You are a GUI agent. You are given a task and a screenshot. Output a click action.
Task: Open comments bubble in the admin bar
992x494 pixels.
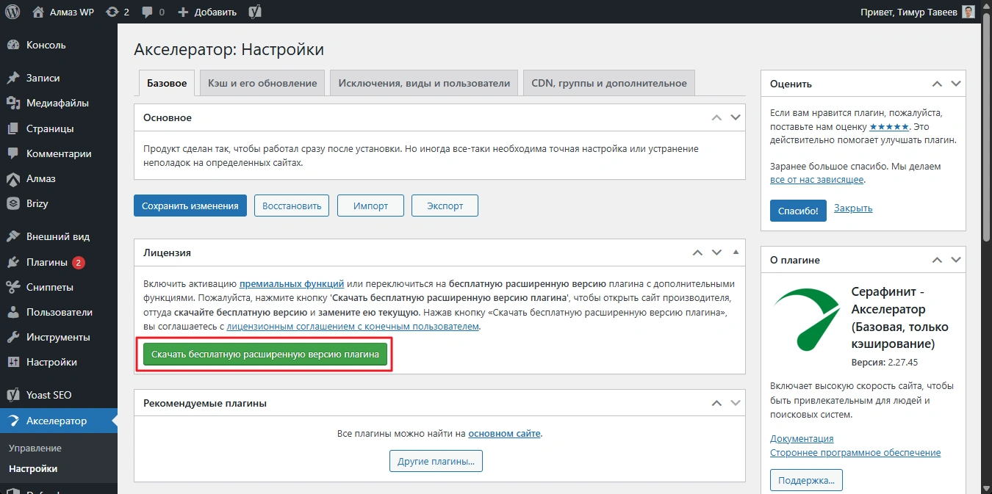coord(147,12)
